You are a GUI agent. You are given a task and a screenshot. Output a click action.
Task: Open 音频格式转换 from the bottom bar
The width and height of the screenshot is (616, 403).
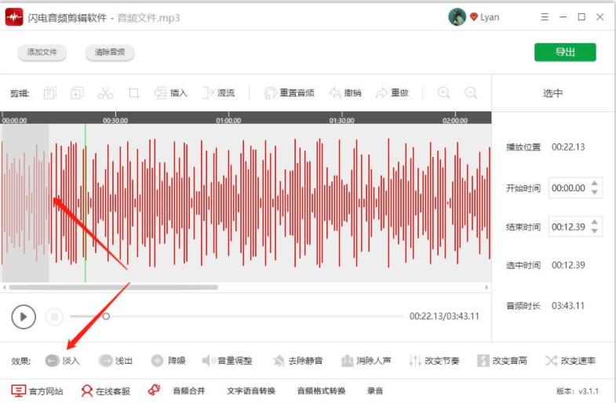pyautogui.click(x=320, y=390)
